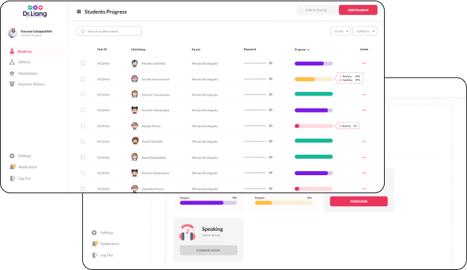Screen dimensions: 467x270
Task: Click the COMING SOON button under Speaking
Action: tap(208, 250)
